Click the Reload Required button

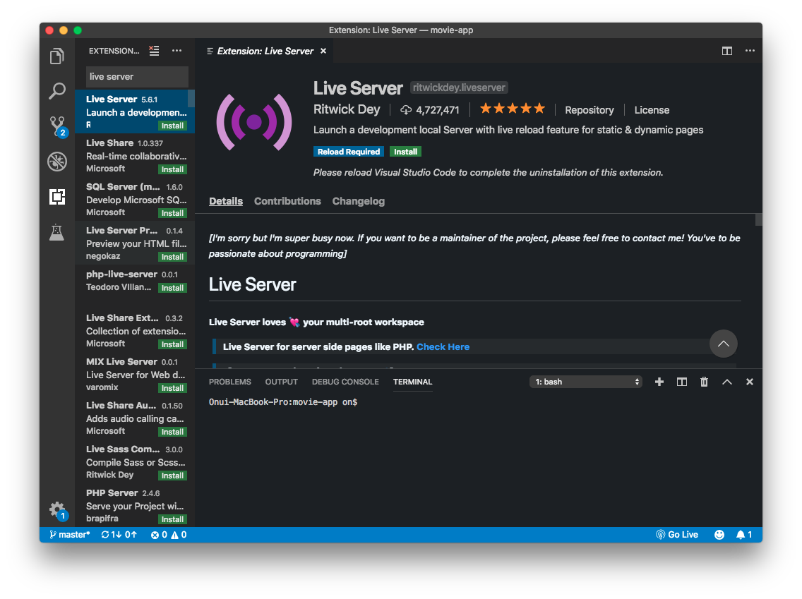click(349, 152)
